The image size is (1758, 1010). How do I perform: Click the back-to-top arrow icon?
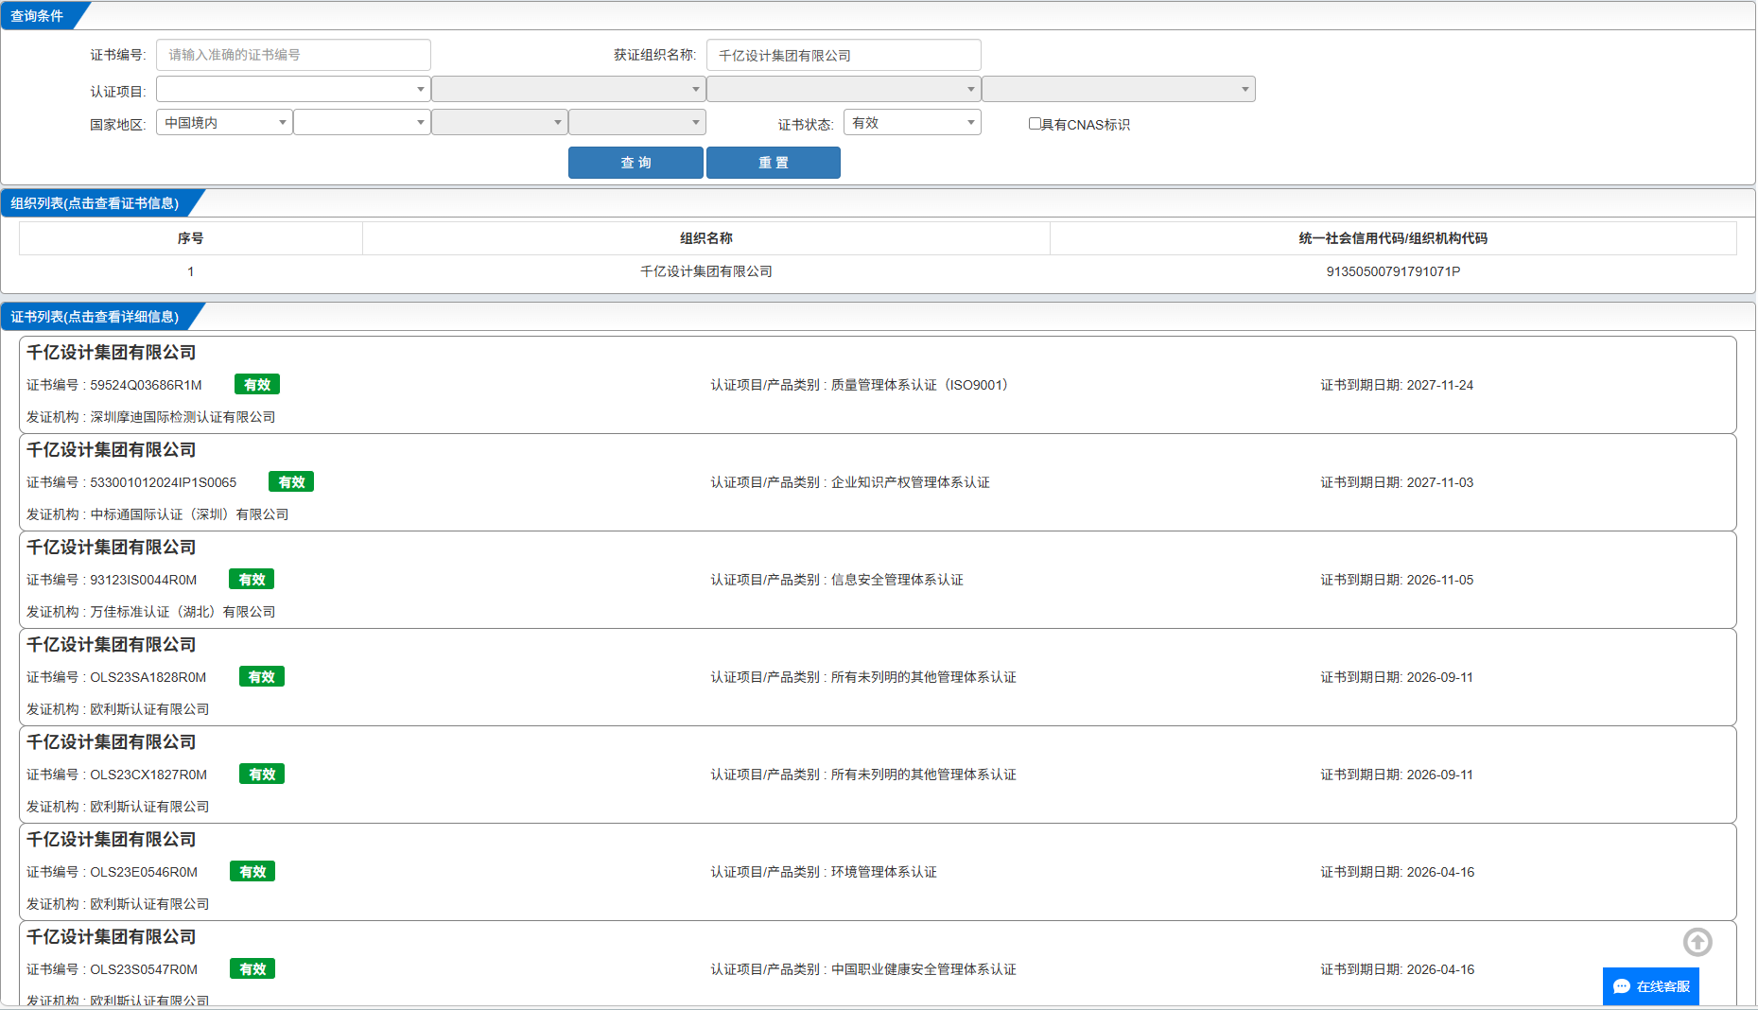[x=1697, y=942]
